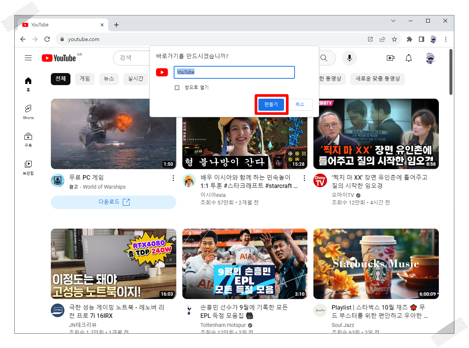Open YouTube notifications bell
This screenshot has height=348, width=469.
409,58
